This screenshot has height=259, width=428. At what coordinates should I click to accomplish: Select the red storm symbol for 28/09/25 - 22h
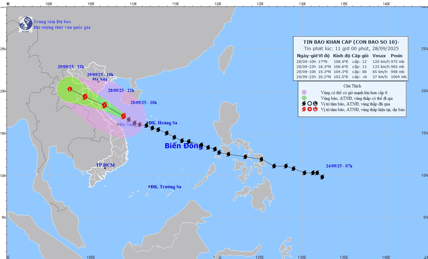click(x=104, y=105)
